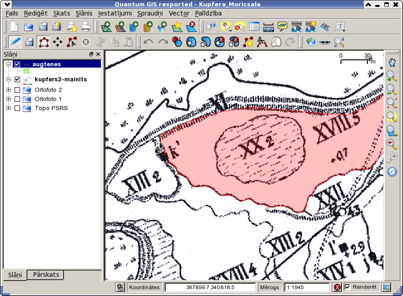Undock the Slāņi panel
Screen dimensions: 403x296
tap(91, 54)
